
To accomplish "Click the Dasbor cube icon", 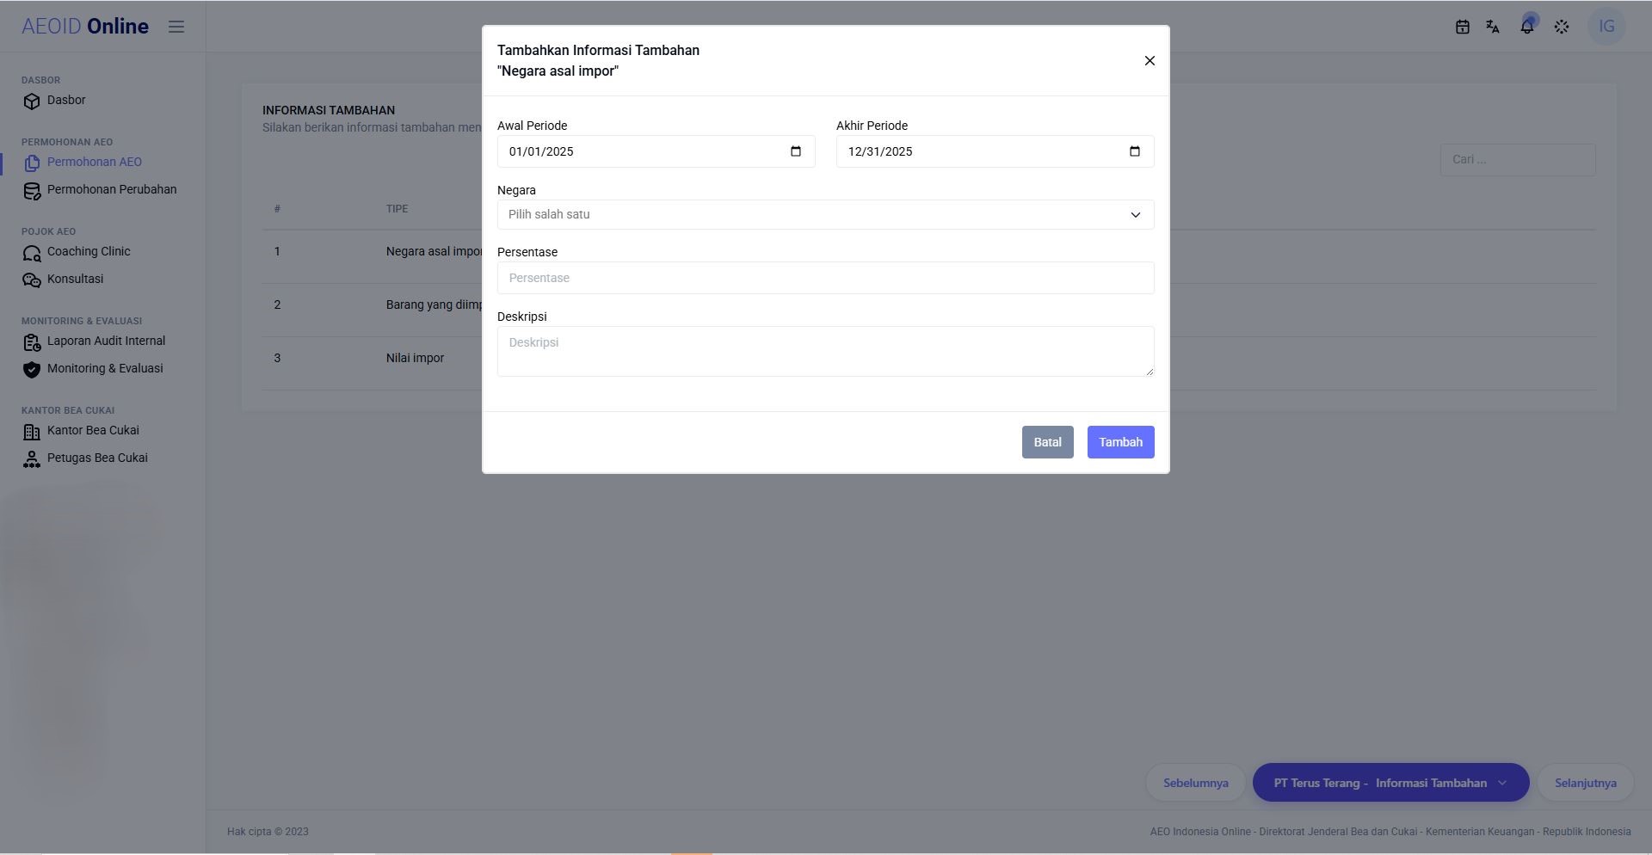I will [32, 101].
